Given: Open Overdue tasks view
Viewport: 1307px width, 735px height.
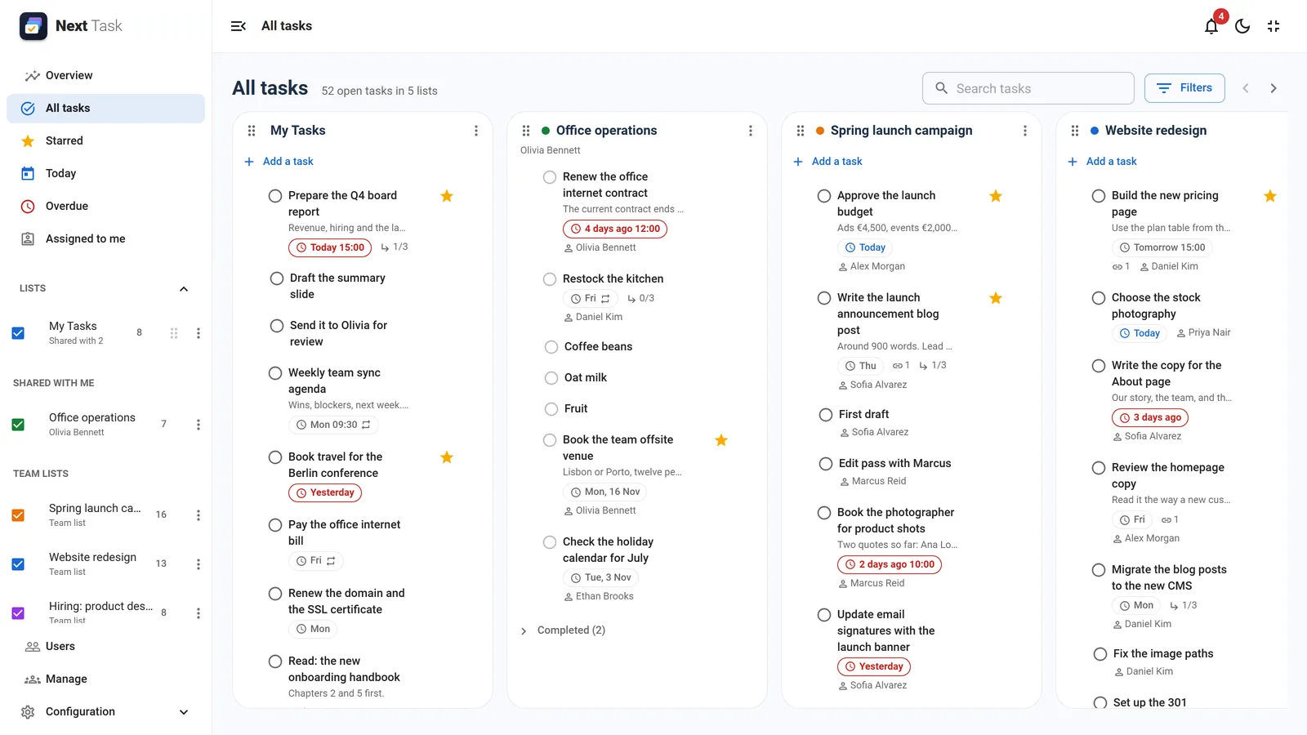Looking at the screenshot, I should 106,206.
